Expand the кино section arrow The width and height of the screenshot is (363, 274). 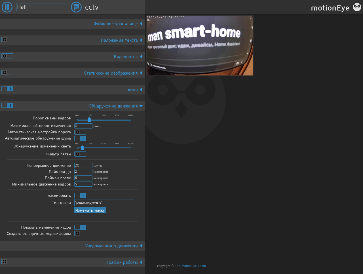[x=141, y=90]
